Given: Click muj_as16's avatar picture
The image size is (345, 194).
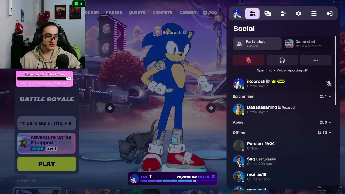Looking at the screenshot, I should tap(239, 176).
